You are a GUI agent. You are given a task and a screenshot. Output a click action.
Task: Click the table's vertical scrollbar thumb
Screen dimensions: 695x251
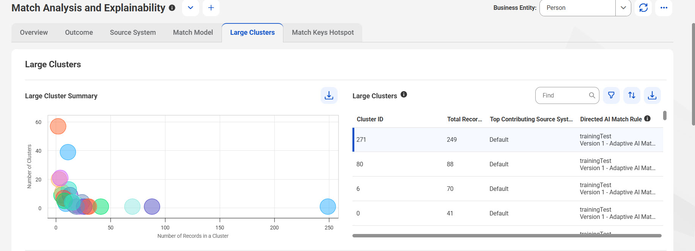pos(665,115)
